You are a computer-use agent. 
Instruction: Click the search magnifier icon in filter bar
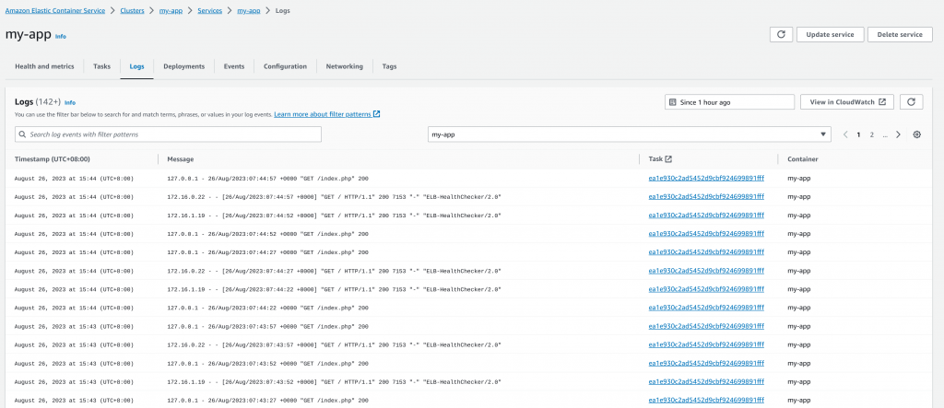pyautogui.click(x=22, y=134)
